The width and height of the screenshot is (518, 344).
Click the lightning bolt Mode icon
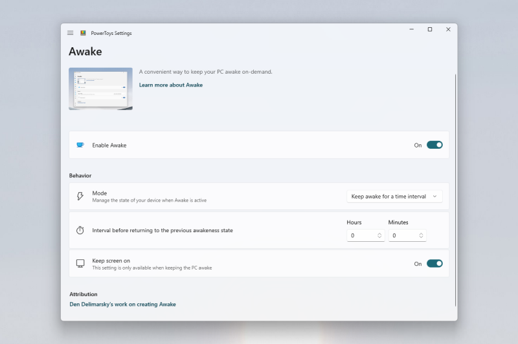80,196
